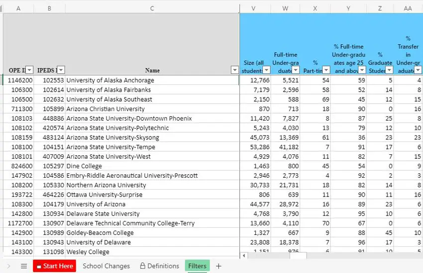
Task: Open Full-time Undergraduate filter dropdown
Action: pos(296,70)
